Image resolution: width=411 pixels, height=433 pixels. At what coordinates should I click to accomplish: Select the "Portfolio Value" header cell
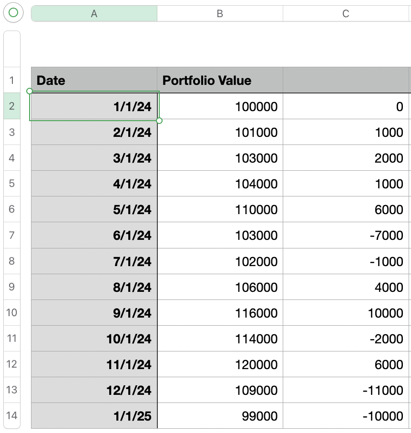220,80
